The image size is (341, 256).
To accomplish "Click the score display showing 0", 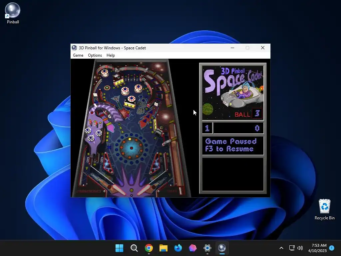I will coord(238,128).
